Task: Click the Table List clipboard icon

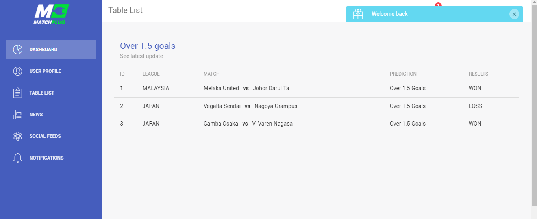Action: tap(18, 93)
